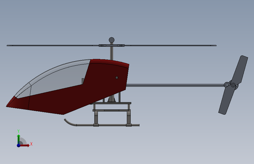The width and height of the screenshot is (254, 164).
Task: Click the blue Z axis dot of triad
Action: click(18, 145)
